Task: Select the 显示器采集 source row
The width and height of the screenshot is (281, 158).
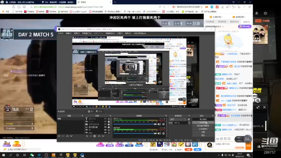Action: tap(98, 127)
